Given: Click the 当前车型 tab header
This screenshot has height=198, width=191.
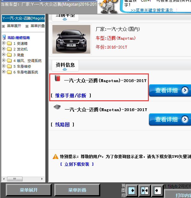Looking at the screenshot, I should tap(65, 18).
